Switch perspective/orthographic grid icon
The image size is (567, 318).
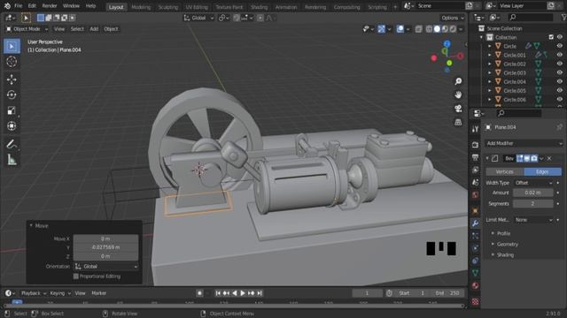coord(458,122)
